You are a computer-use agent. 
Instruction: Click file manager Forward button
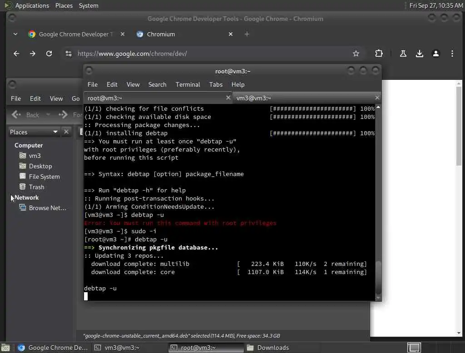tap(70, 115)
